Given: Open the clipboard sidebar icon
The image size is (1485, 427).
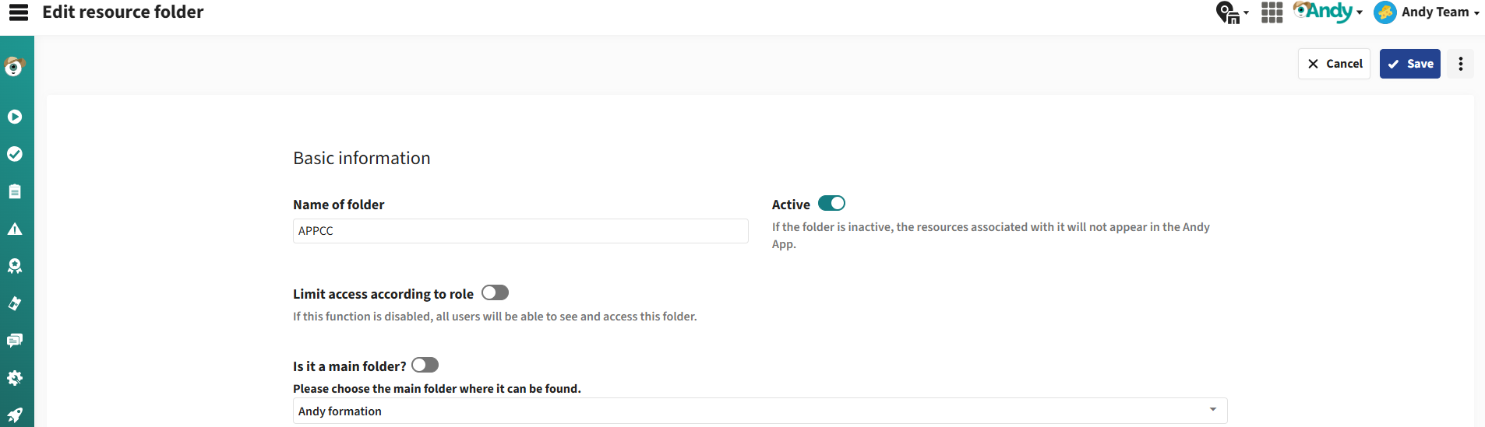Looking at the screenshot, I should coord(15,191).
